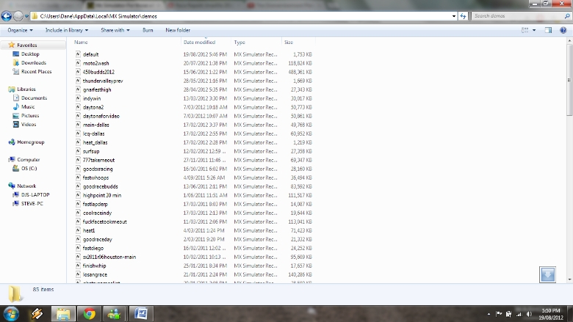Select OS (C:) drive in navigation pane
Image resolution: width=573 pixels, height=322 pixels.
coord(29,168)
